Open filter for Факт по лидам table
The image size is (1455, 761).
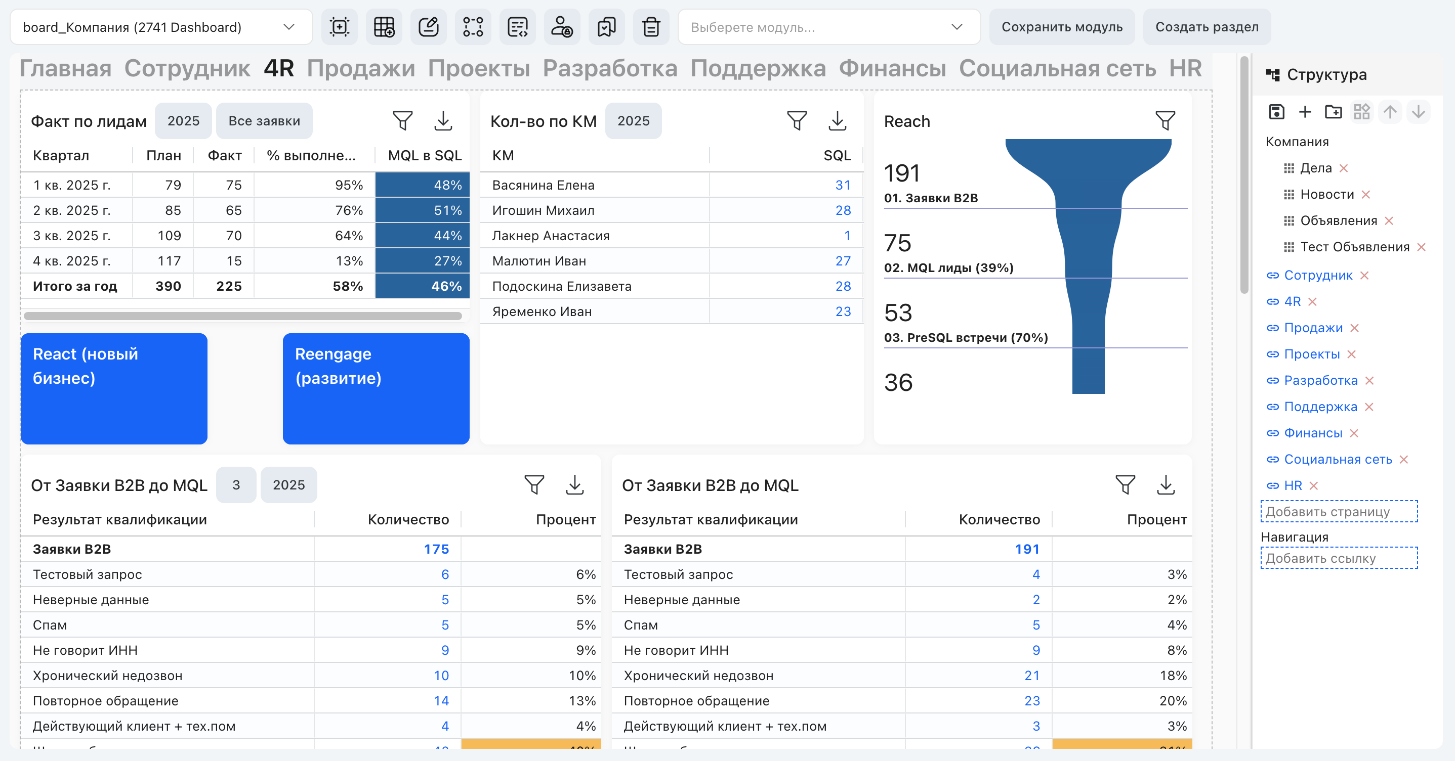point(403,121)
